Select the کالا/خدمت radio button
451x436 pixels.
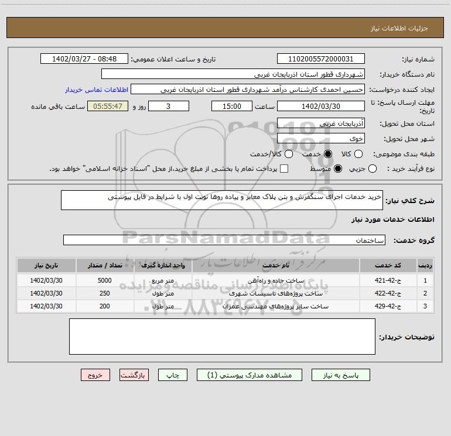coord(289,154)
